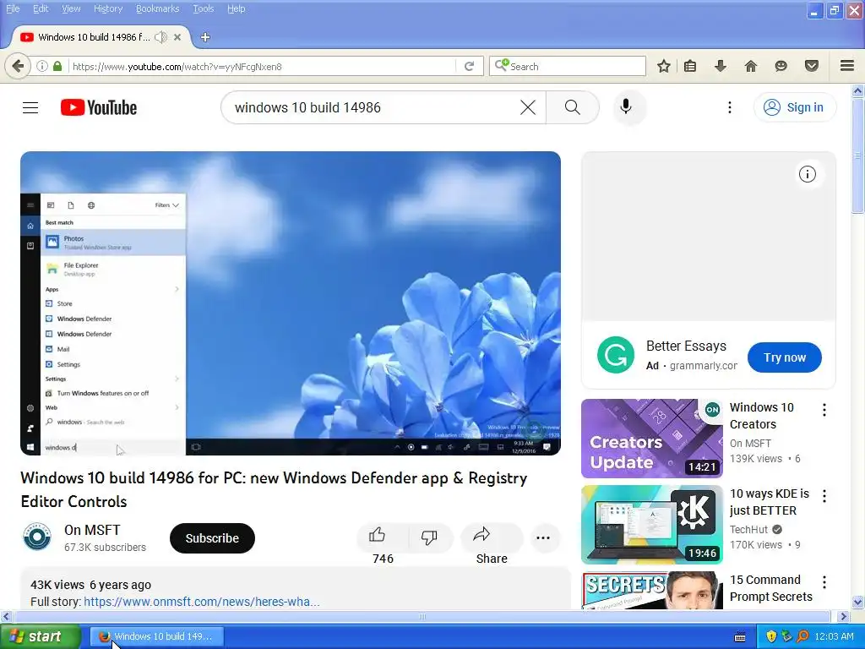865x649 pixels.
Task: Open options for 15 Command Prompt Secrets
Action: [824, 582]
